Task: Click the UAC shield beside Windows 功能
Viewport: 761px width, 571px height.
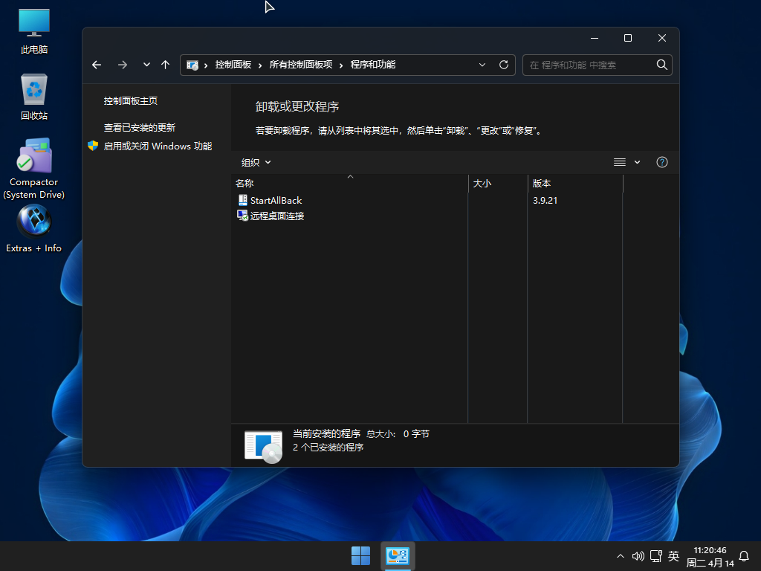Action: pyautogui.click(x=92, y=146)
